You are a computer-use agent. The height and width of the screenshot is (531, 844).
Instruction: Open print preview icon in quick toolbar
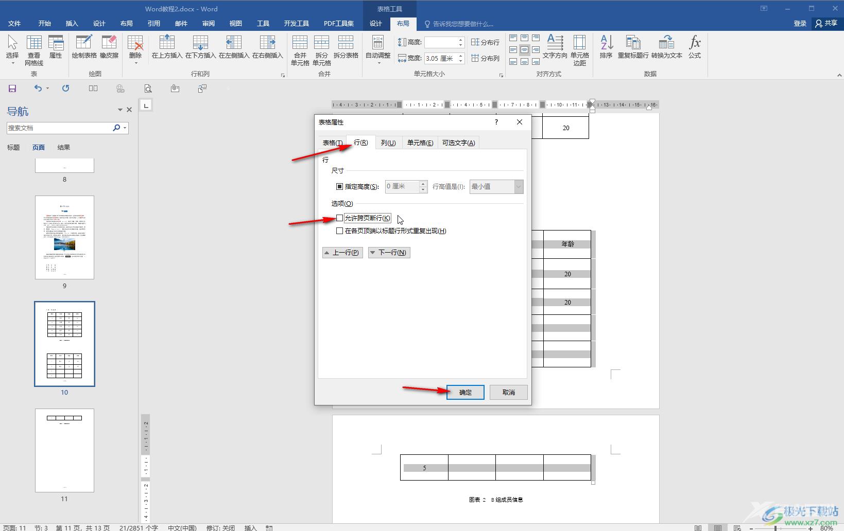coord(148,88)
